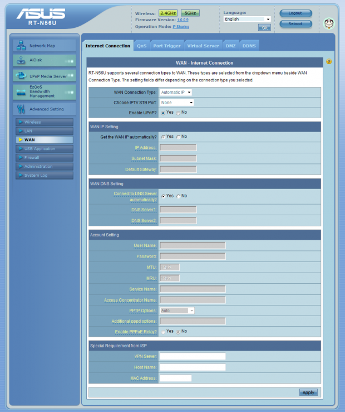Click the ASUS logo

pos(41,14)
